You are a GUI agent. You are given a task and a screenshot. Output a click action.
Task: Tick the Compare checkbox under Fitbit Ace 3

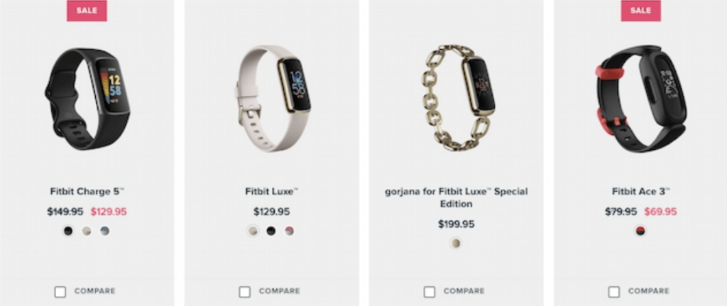tap(614, 292)
